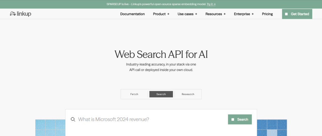Follow the 'Try it' banner link

tap(211, 4)
